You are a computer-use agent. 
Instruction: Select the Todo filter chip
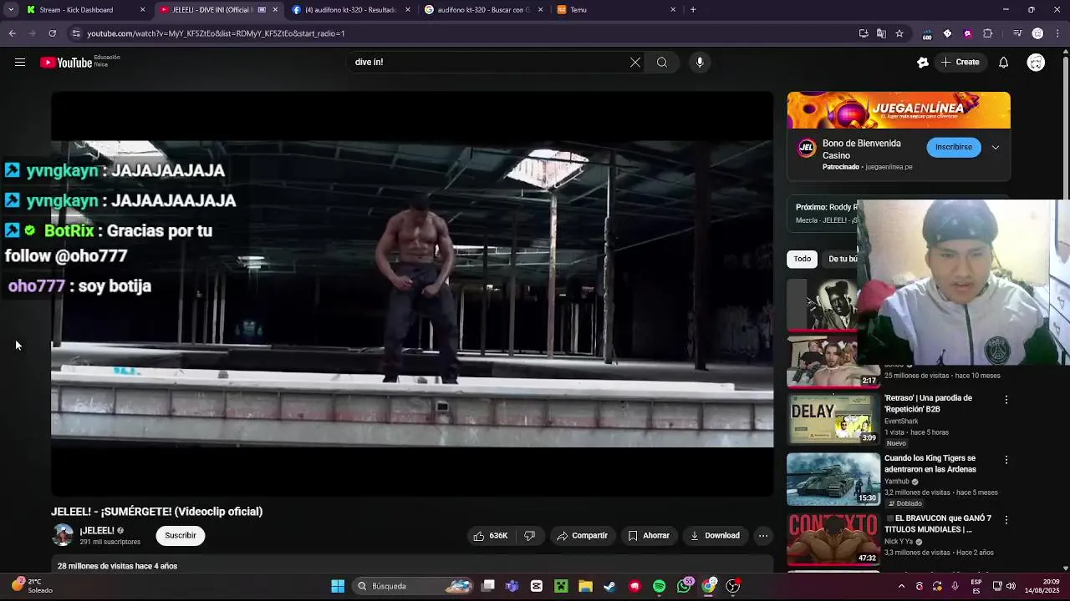click(x=802, y=259)
